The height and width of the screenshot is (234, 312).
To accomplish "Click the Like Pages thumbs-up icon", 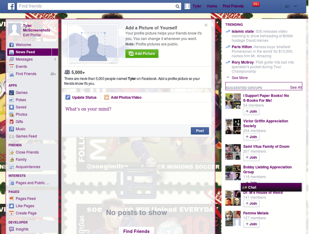I will click(x=12, y=206).
